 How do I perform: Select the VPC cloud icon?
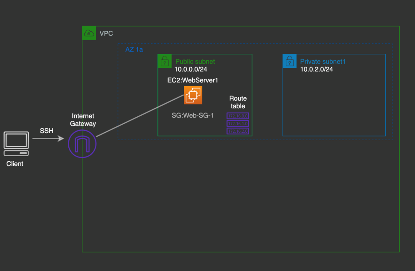tap(89, 33)
